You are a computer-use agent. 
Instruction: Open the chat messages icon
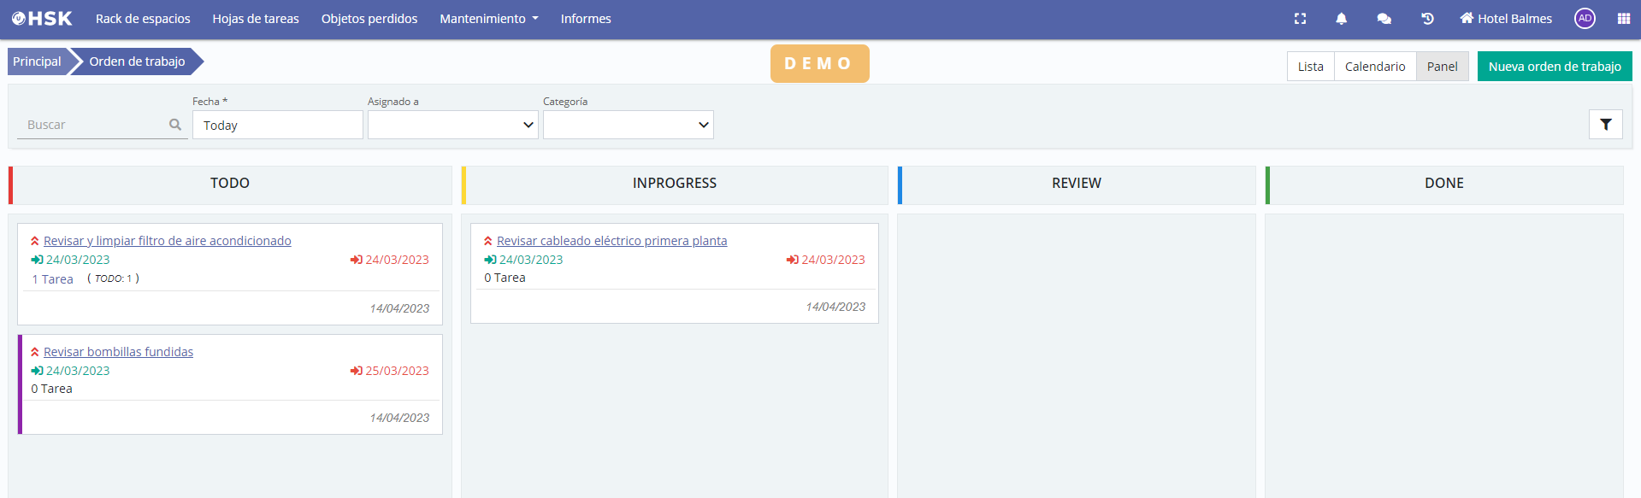pos(1384,19)
